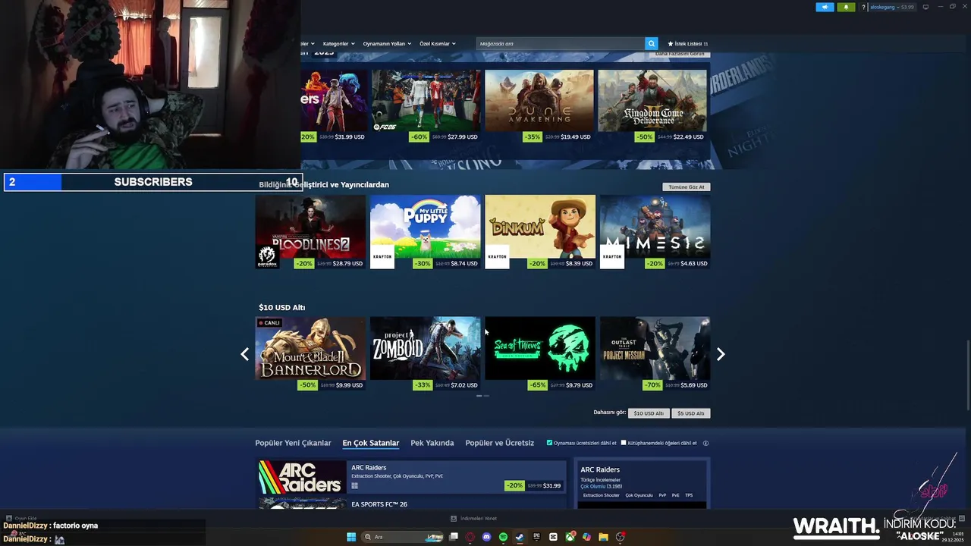Select the EA SPORTS FC 26 list row
The width and height of the screenshot is (971, 546).
pyautogui.click(x=412, y=503)
